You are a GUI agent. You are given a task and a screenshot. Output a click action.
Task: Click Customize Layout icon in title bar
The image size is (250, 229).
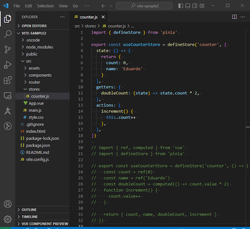tap(202, 6)
